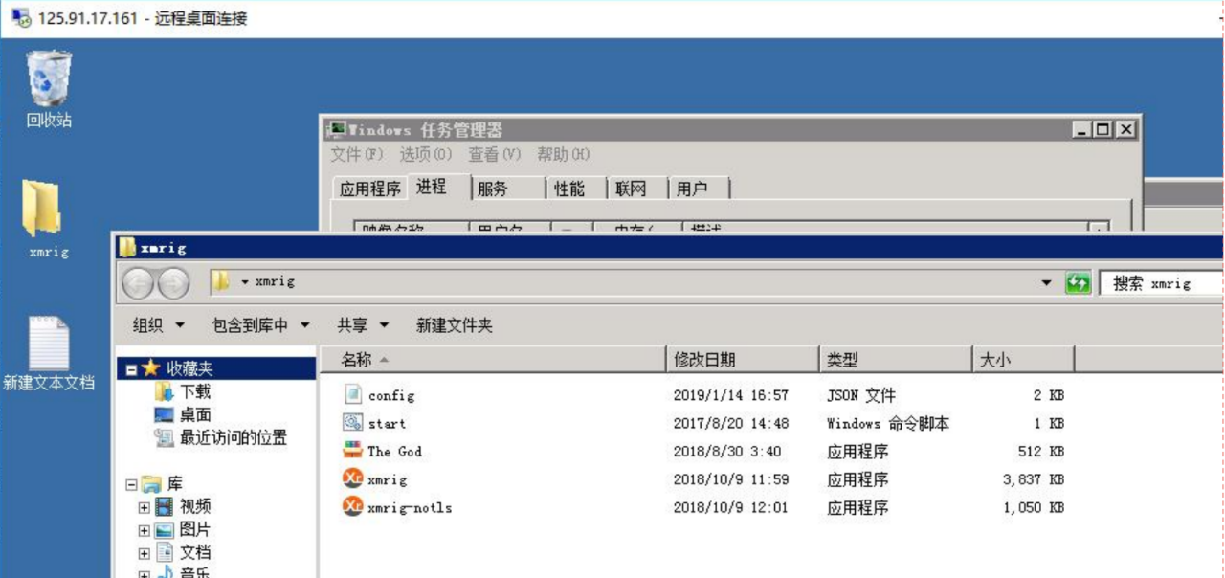Click the 2019/1/14 16:57 date cell

click(x=730, y=395)
